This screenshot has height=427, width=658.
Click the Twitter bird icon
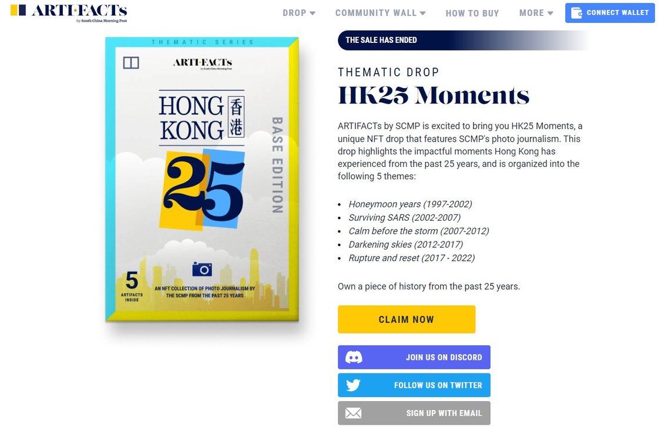tap(353, 385)
